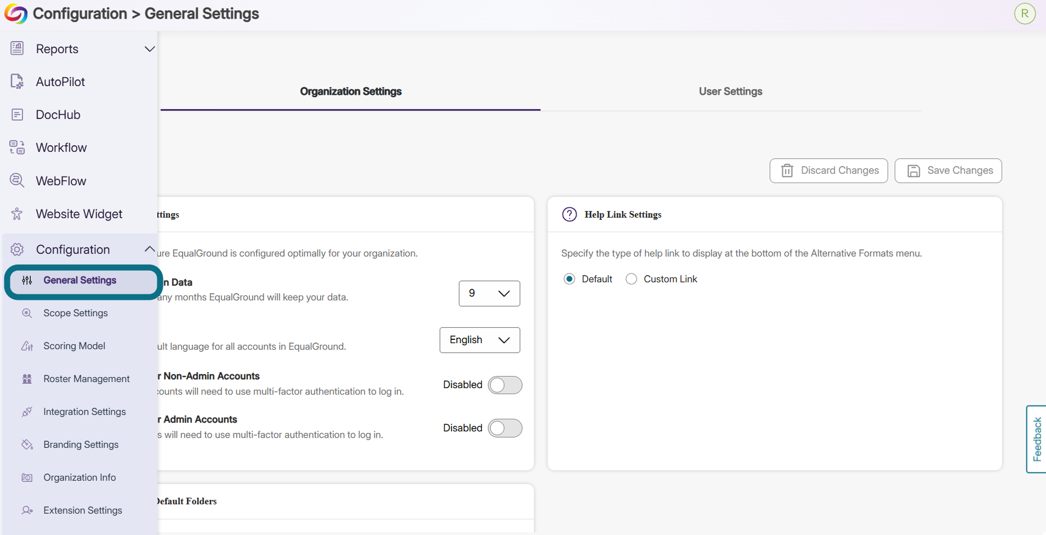Open the user avatar R menu
The image size is (1046, 535).
pos(1025,14)
